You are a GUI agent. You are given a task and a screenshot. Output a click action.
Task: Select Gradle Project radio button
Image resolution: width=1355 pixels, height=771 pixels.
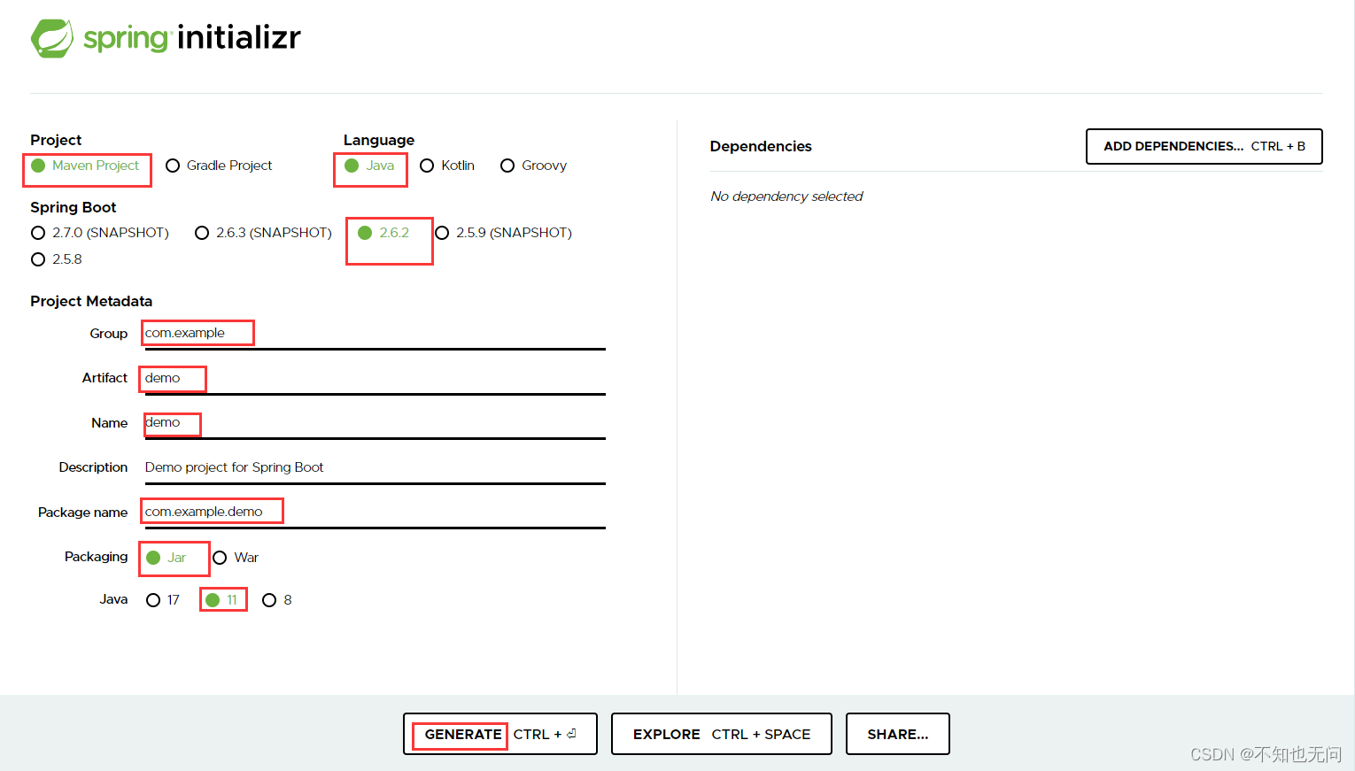[219, 166]
